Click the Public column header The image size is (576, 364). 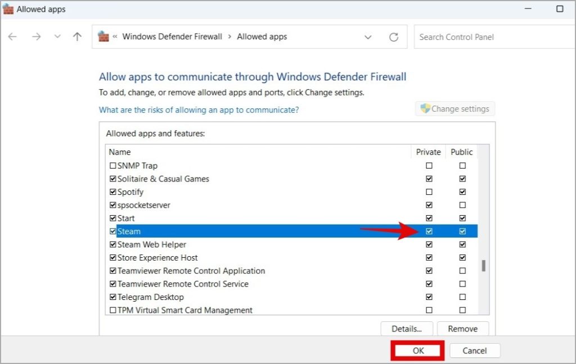point(462,152)
